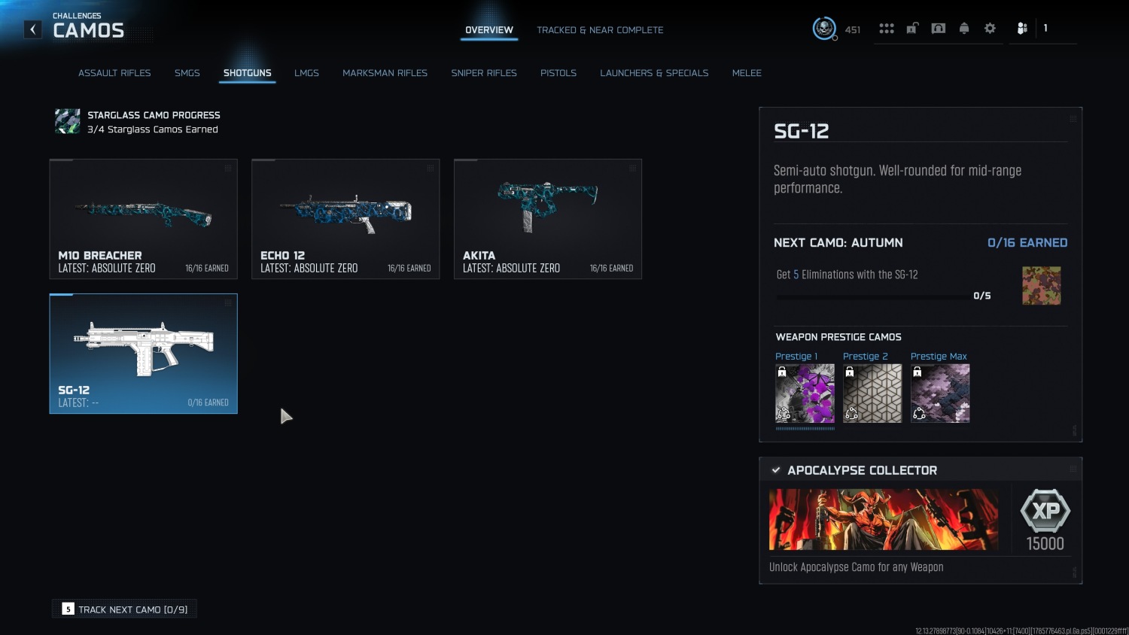Click the track key icon labeled 5
Image resolution: width=1129 pixels, height=635 pixels.
(68, 609)
